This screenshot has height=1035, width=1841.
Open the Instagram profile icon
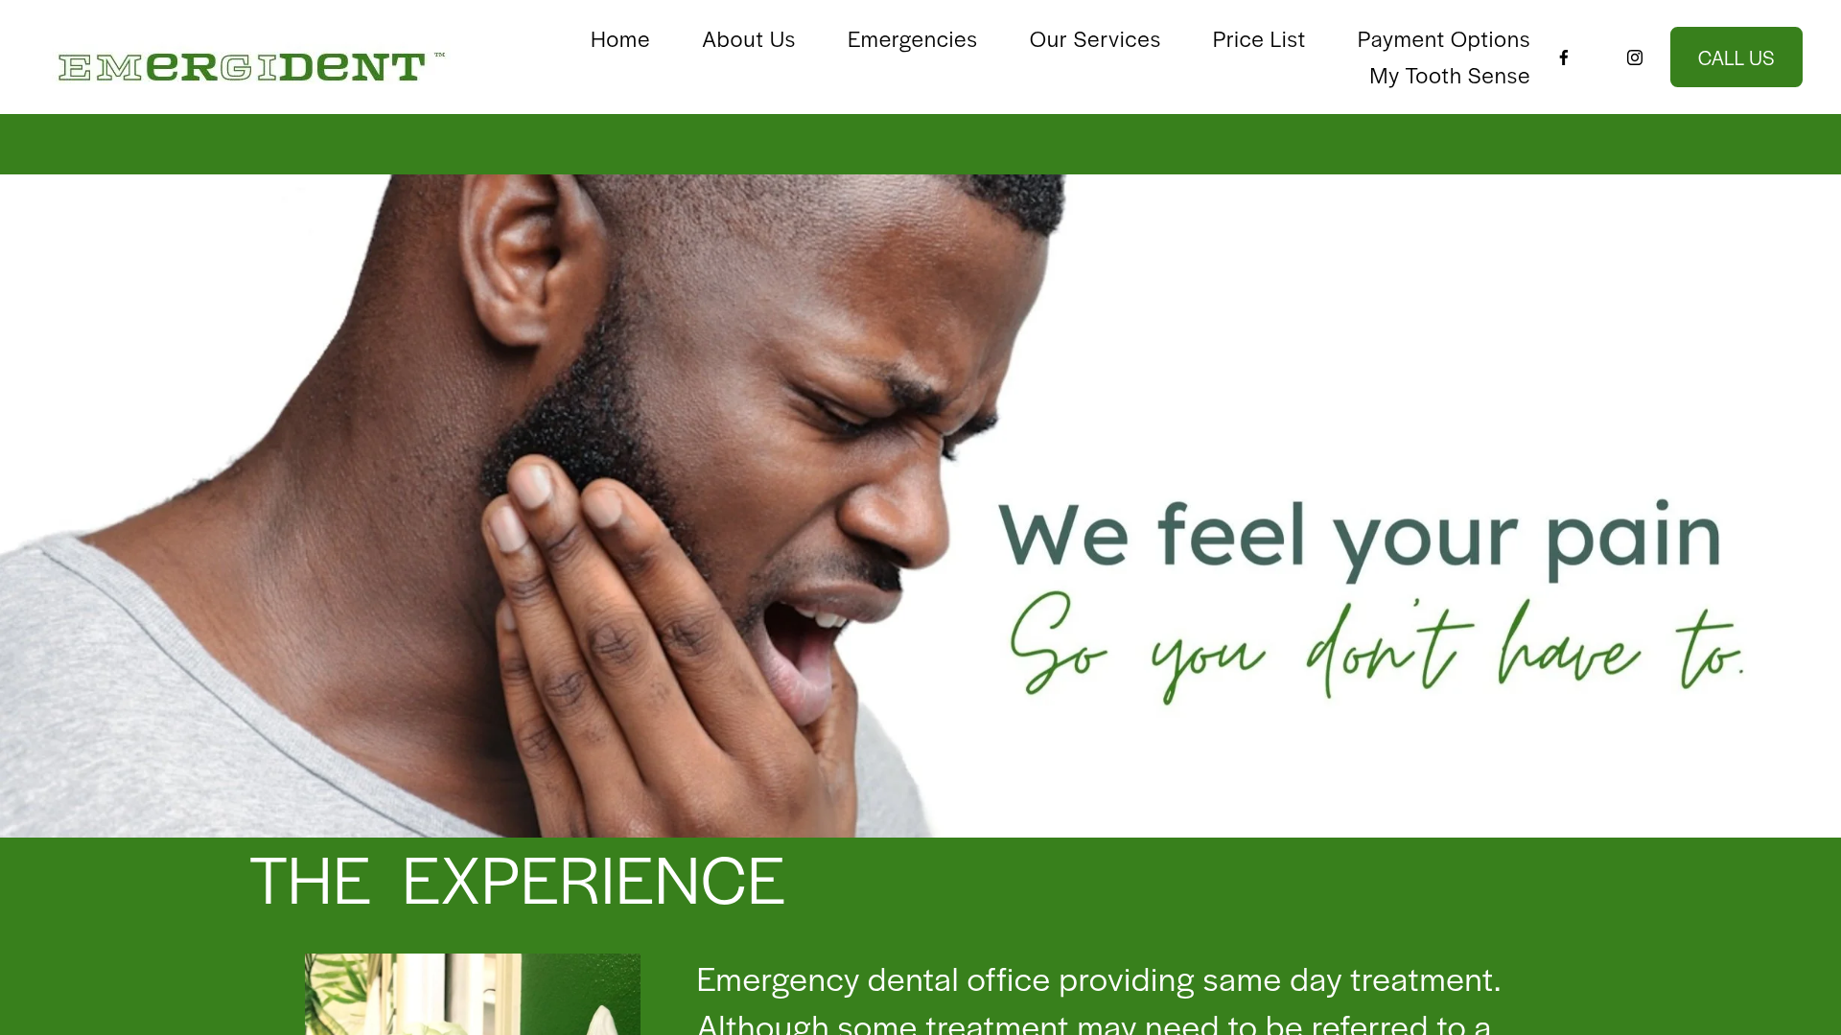[1635, 57]
